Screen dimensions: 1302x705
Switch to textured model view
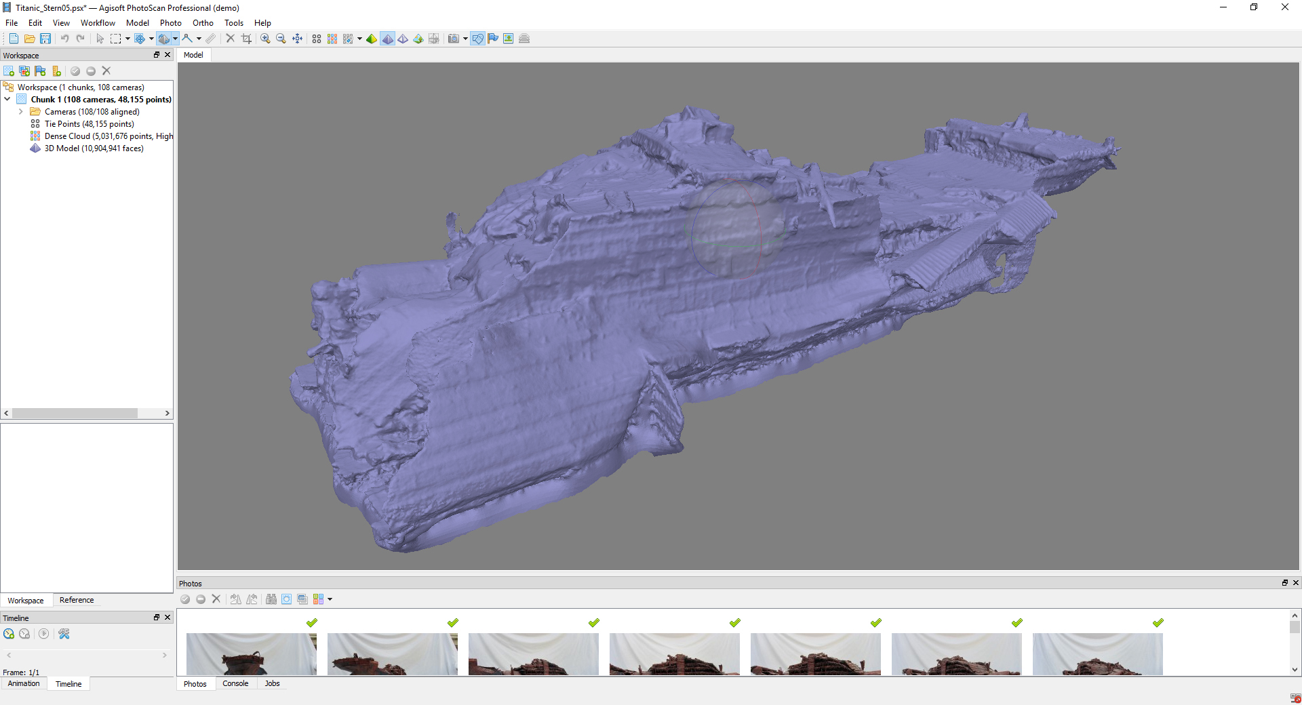click(418, 39)
